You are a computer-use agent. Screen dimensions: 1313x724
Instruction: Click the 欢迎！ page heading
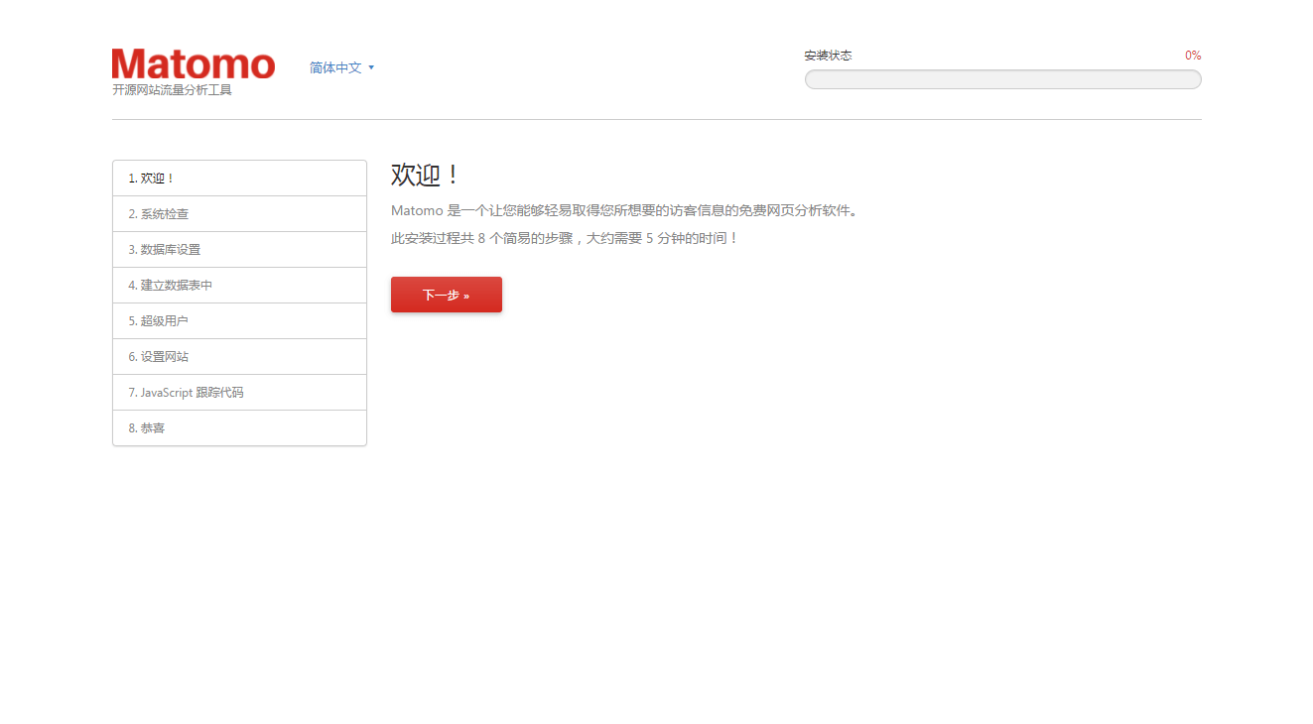(x=426, y=176)
